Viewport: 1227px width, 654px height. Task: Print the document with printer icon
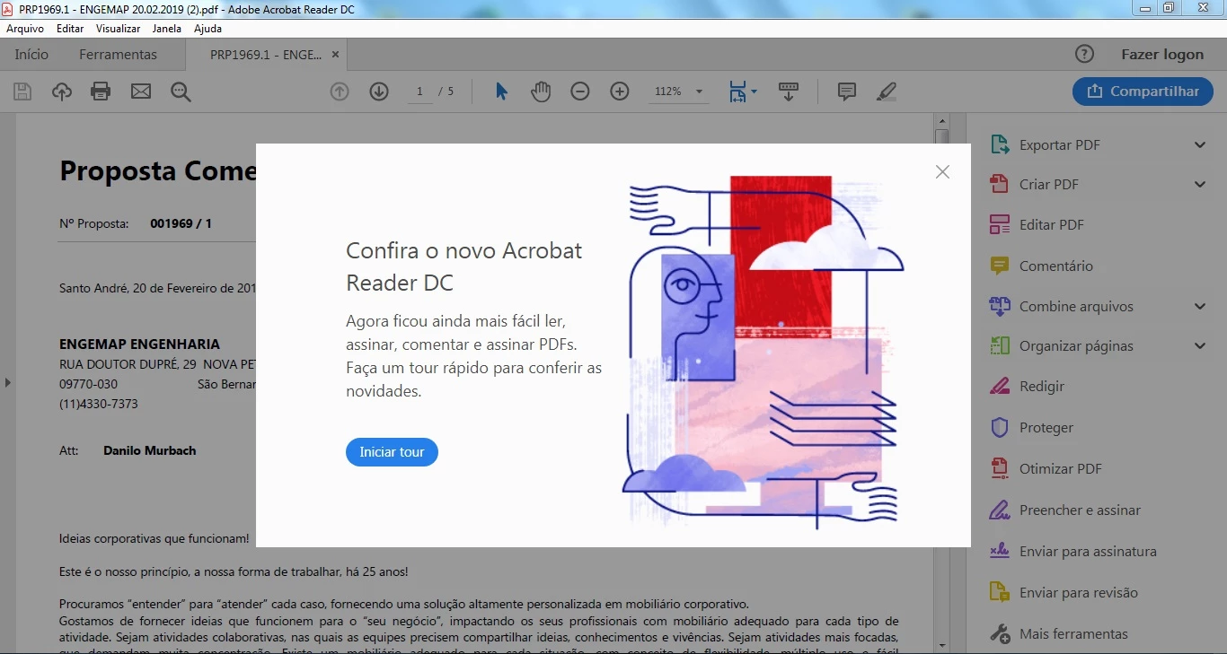[101, 92]
